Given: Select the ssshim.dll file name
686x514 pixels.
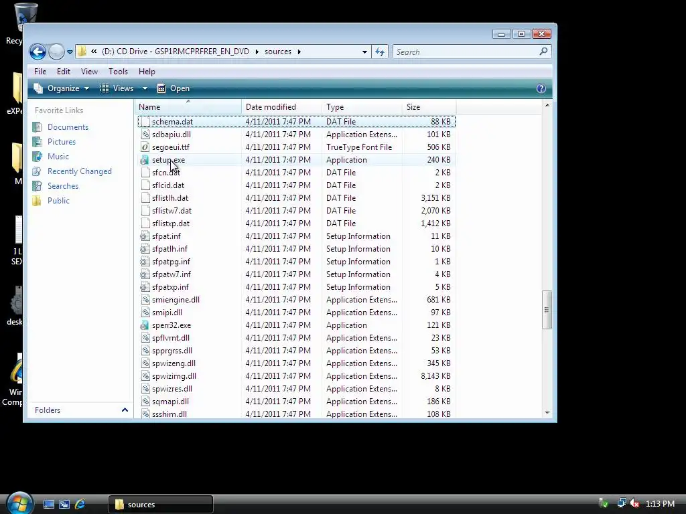Looking at the screenshot, I should (x=169, y=414).
